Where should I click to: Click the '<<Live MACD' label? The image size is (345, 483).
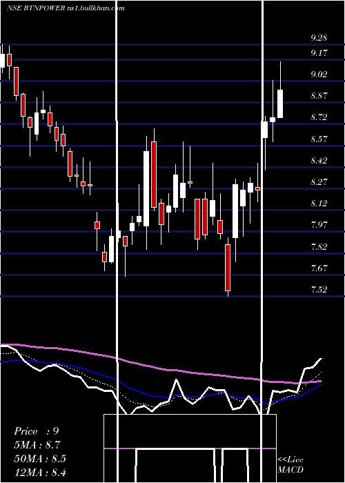290,464
